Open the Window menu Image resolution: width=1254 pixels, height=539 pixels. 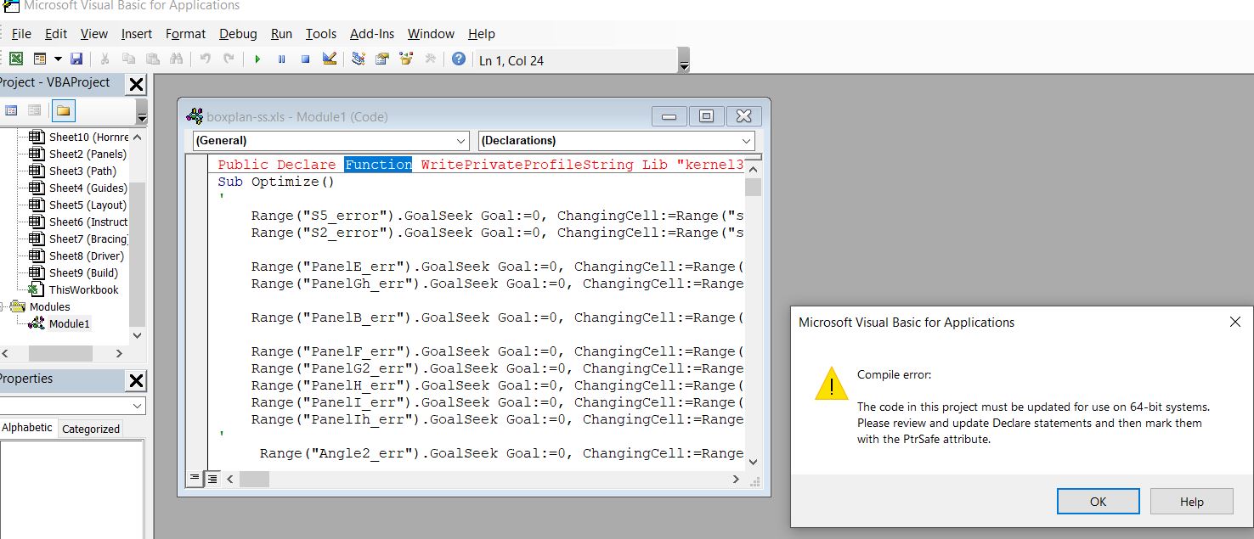pyautogui.click(x=431, y=34)
